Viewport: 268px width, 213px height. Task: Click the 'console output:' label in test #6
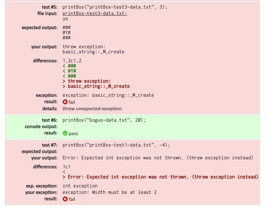(x=41, y=127)
